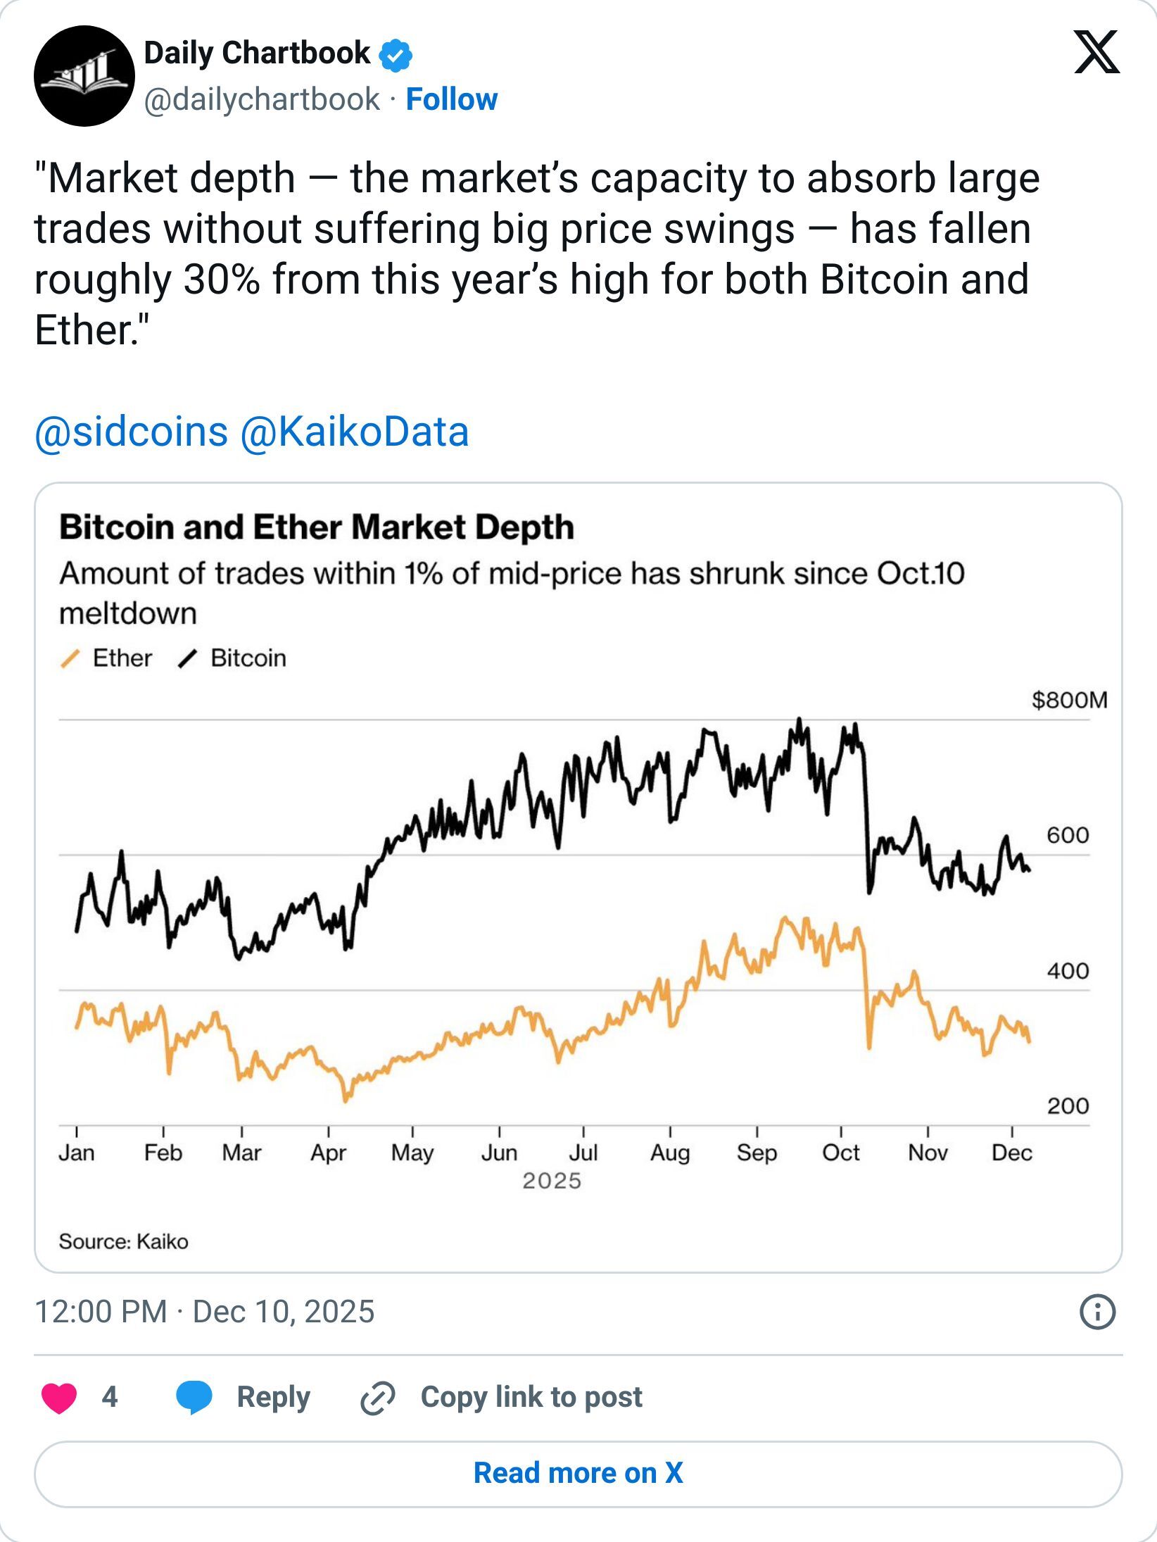Image resolution: width=1157 pixels, height=1542 pixels.
Task: Like the post with heart icon
Action: pyautogui.click(x=59, y=1398)
